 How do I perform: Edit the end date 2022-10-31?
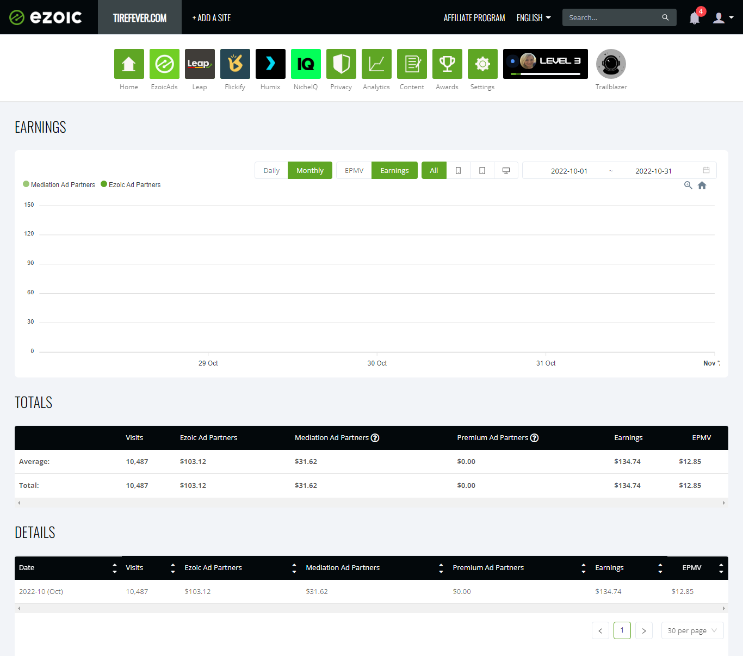point(653,171)
